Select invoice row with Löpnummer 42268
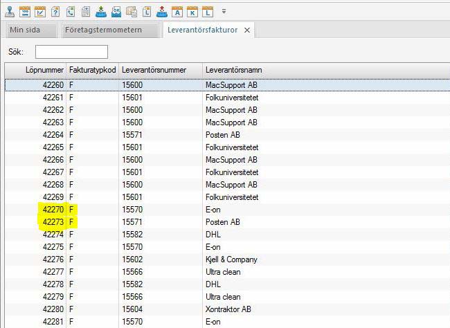 tap(227, 185)
